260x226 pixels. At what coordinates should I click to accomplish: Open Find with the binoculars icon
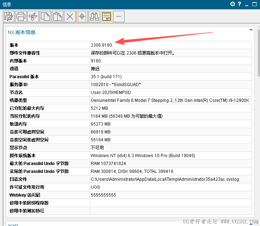94,17
